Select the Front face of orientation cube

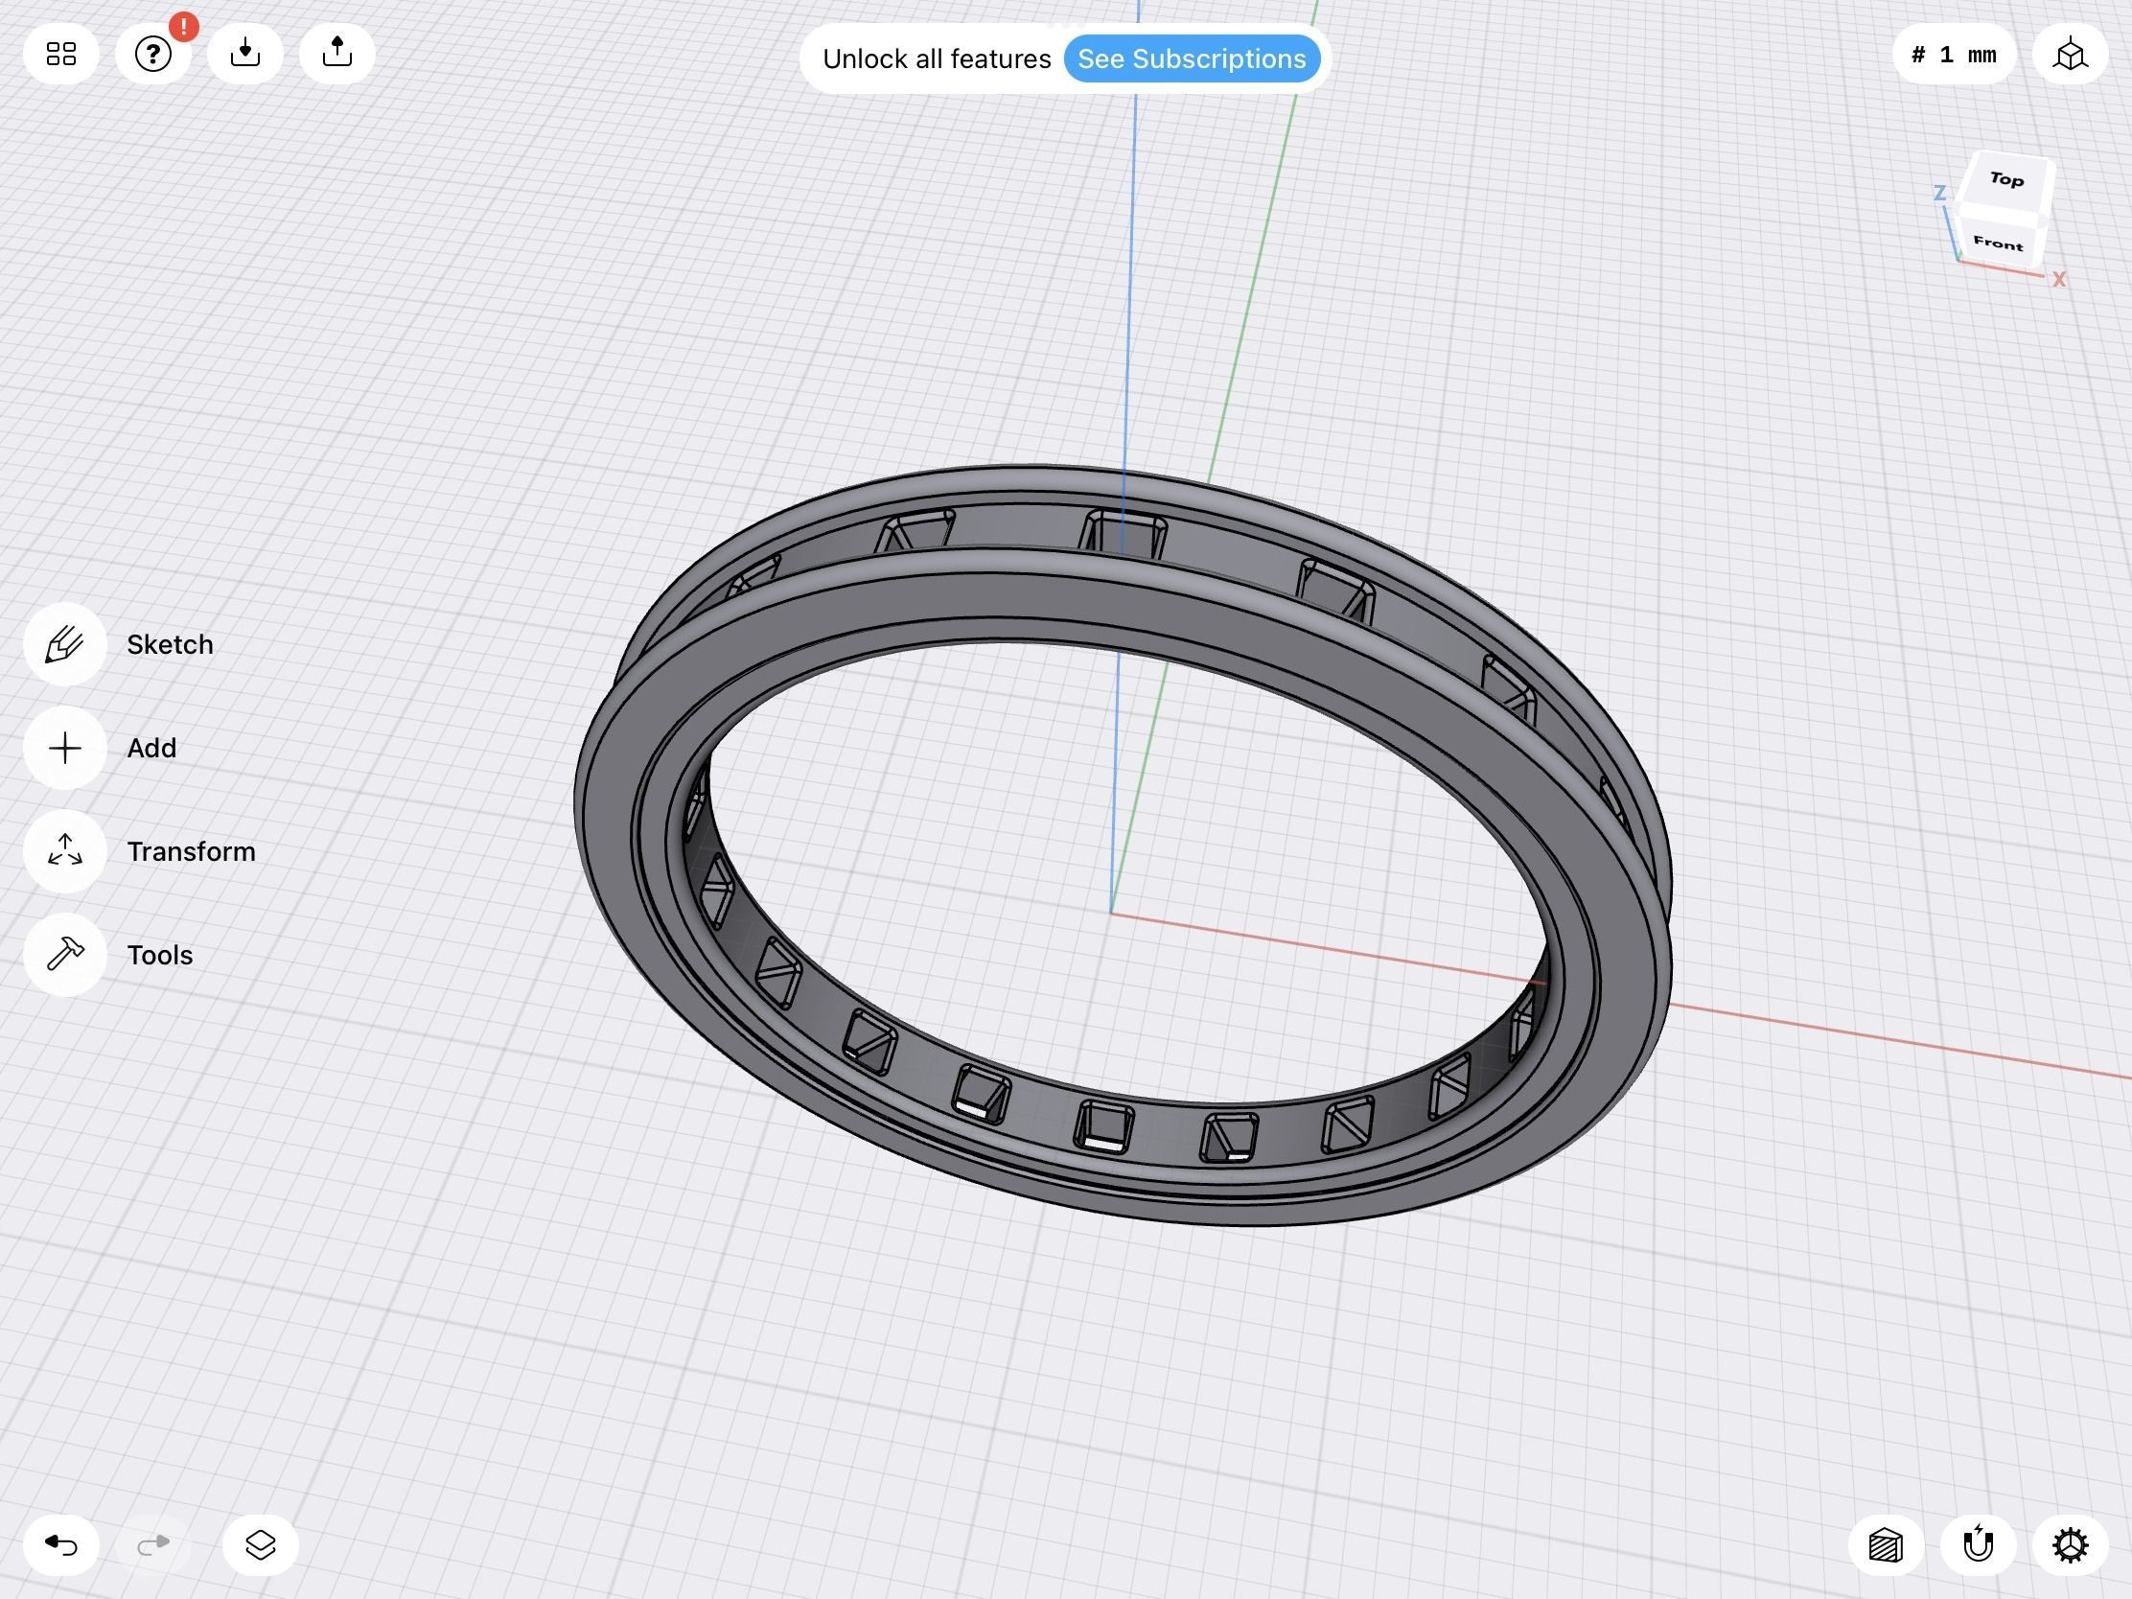coord(1997,243)
